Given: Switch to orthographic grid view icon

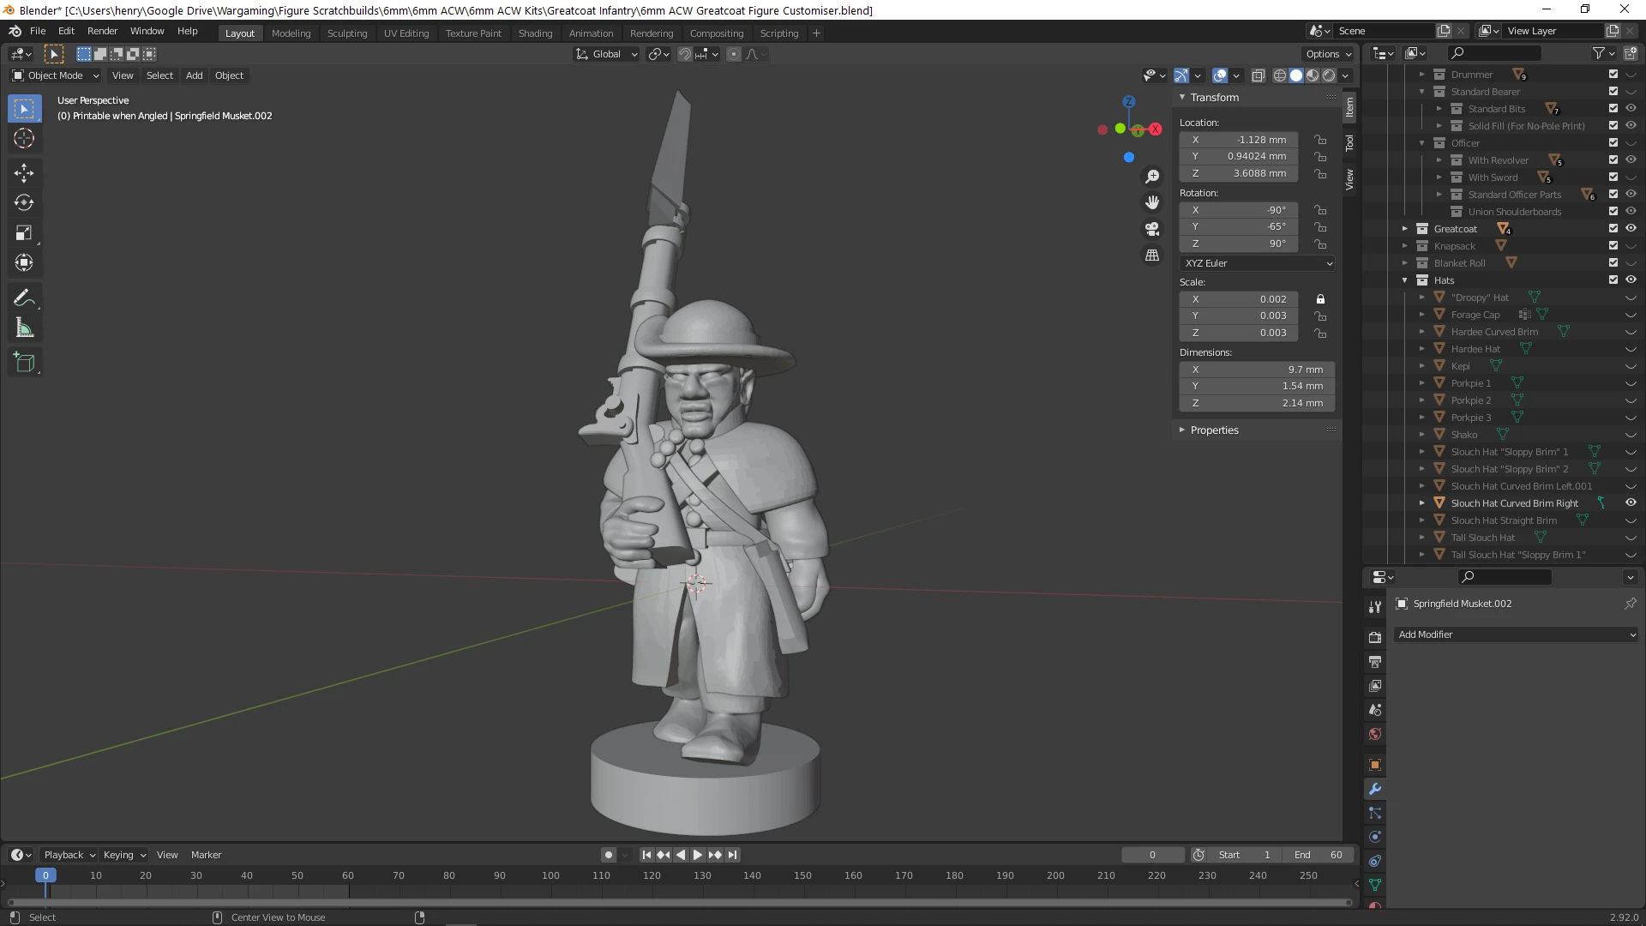Looking at the screenshot, I should pos(1152,256).
